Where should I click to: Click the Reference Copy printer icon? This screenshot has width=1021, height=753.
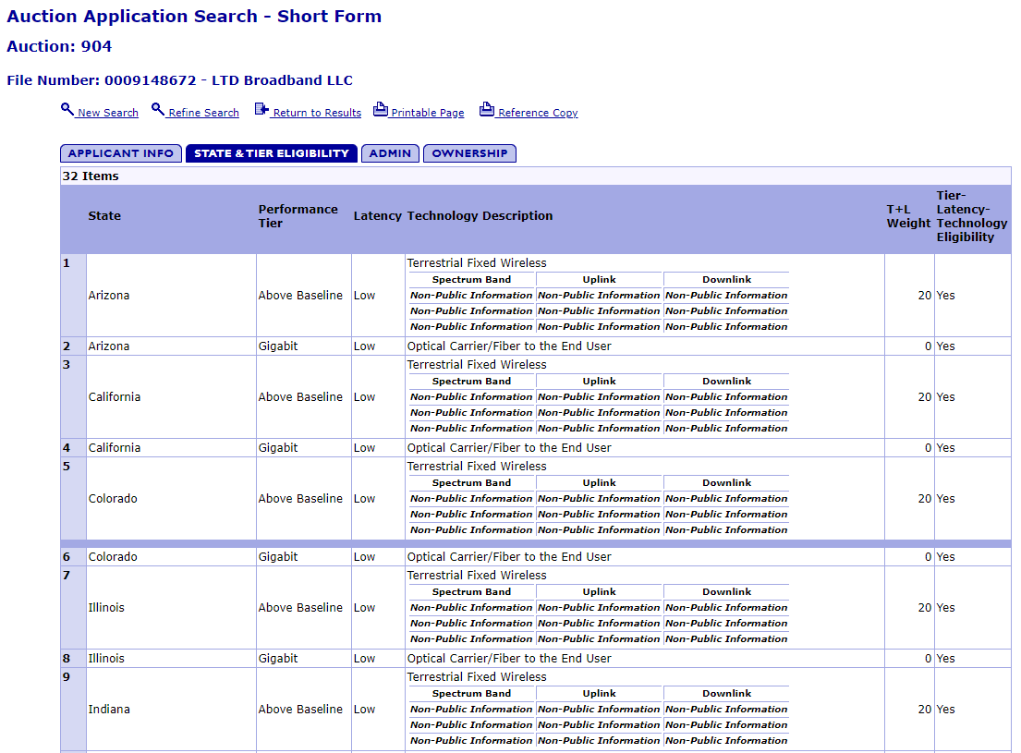487,110
